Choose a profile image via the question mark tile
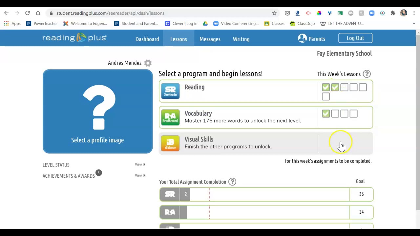The width and height of the screenshot is (420, 236). [x=97, y=111]
